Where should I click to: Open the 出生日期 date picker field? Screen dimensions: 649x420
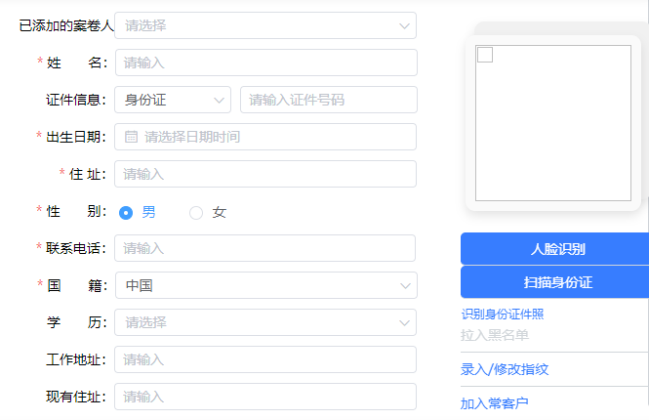pos(265,137)
